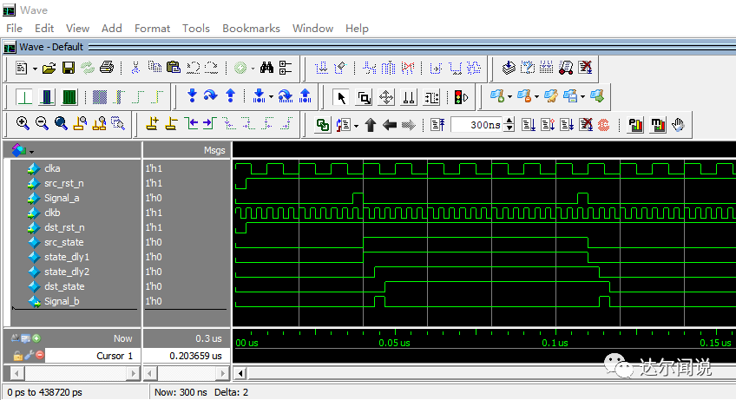Enable Edit Mode toggle
This screenshot has height=400, width=736.
pyautogui.click(x=431, y=98)
